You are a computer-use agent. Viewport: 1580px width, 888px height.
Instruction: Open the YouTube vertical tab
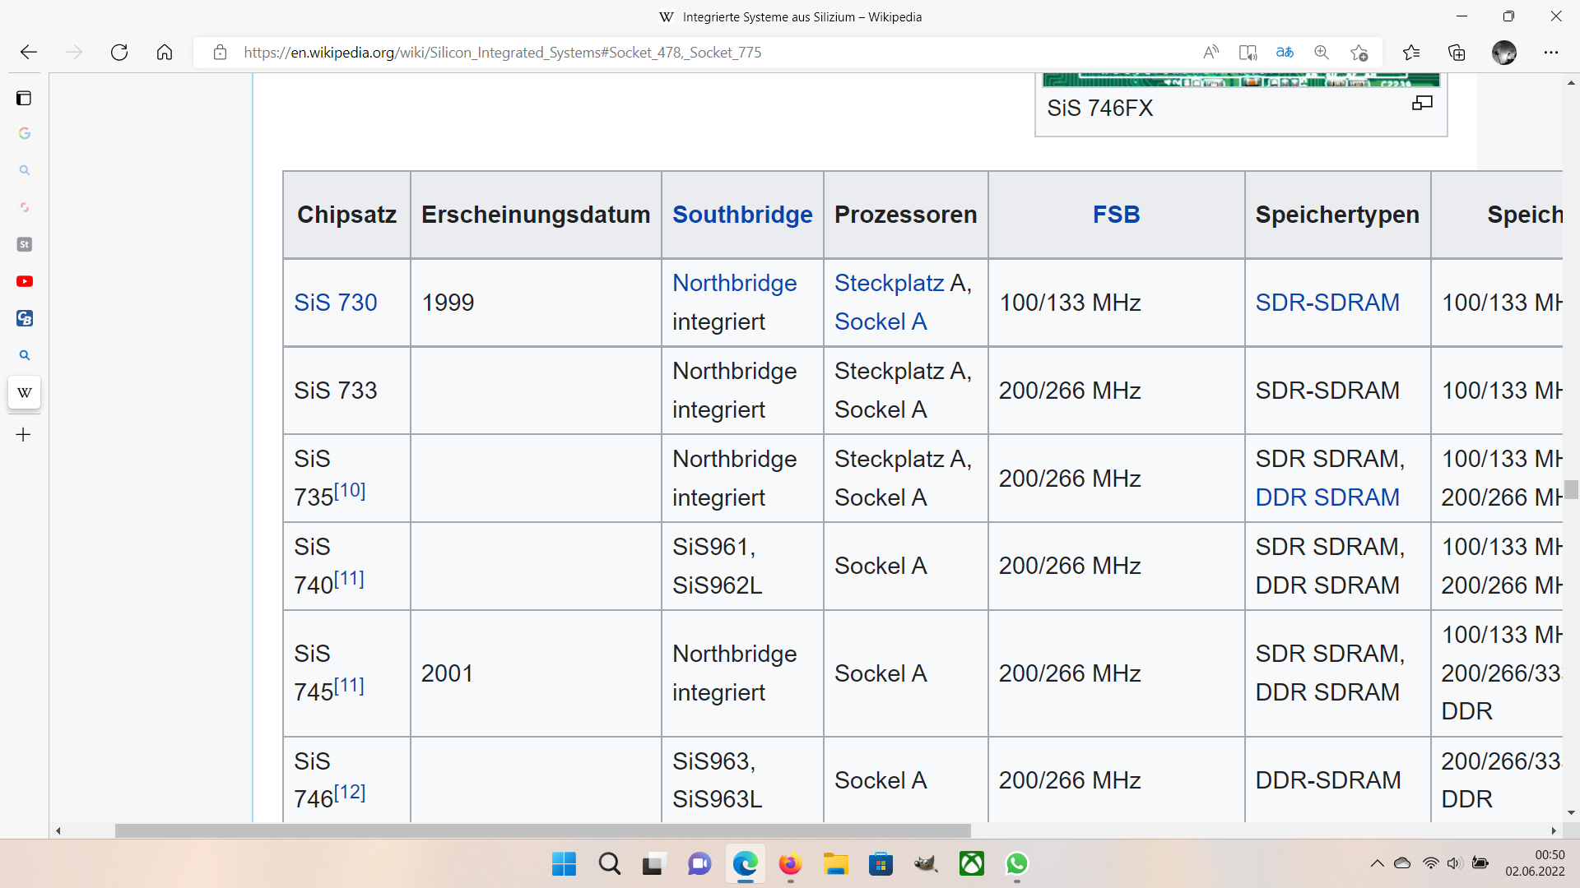pyautogui.click(x=25, y=281)
